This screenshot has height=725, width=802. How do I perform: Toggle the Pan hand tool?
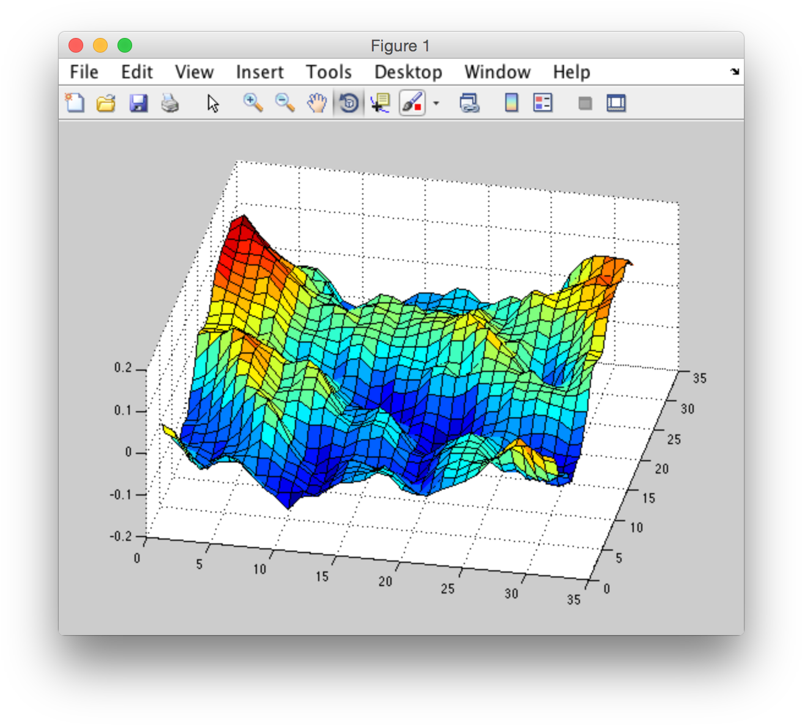317,103
